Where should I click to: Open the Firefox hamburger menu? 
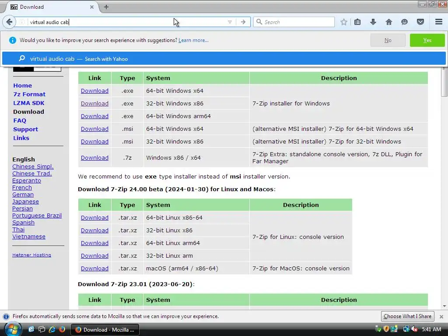(439, 22)
